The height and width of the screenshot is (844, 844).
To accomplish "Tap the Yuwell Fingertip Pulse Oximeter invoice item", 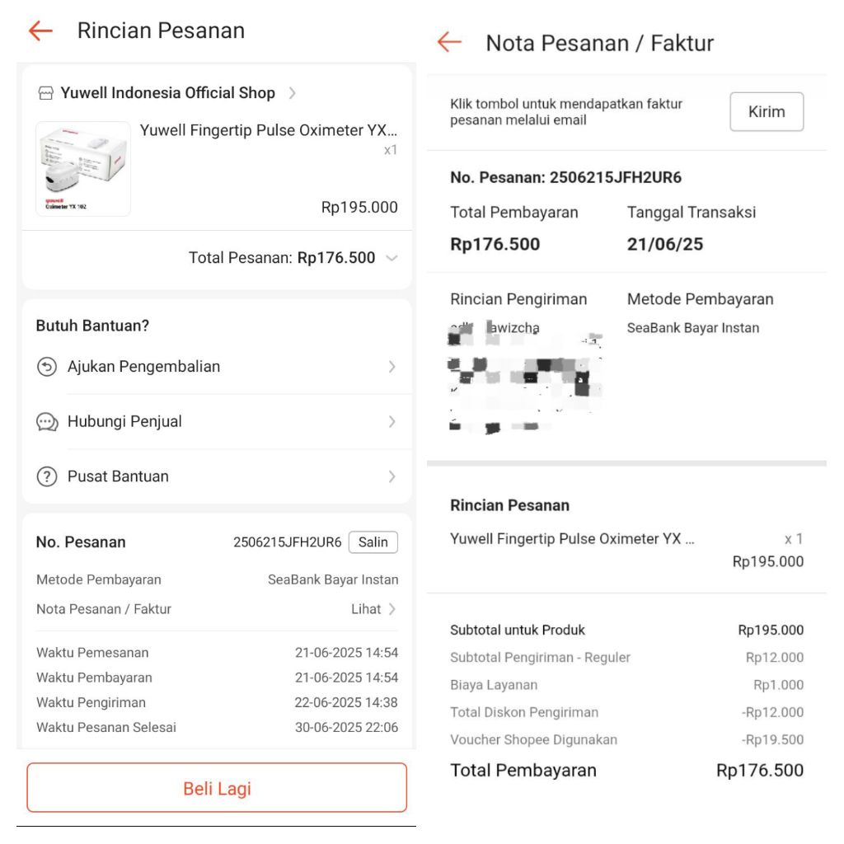I will point(572,539).
